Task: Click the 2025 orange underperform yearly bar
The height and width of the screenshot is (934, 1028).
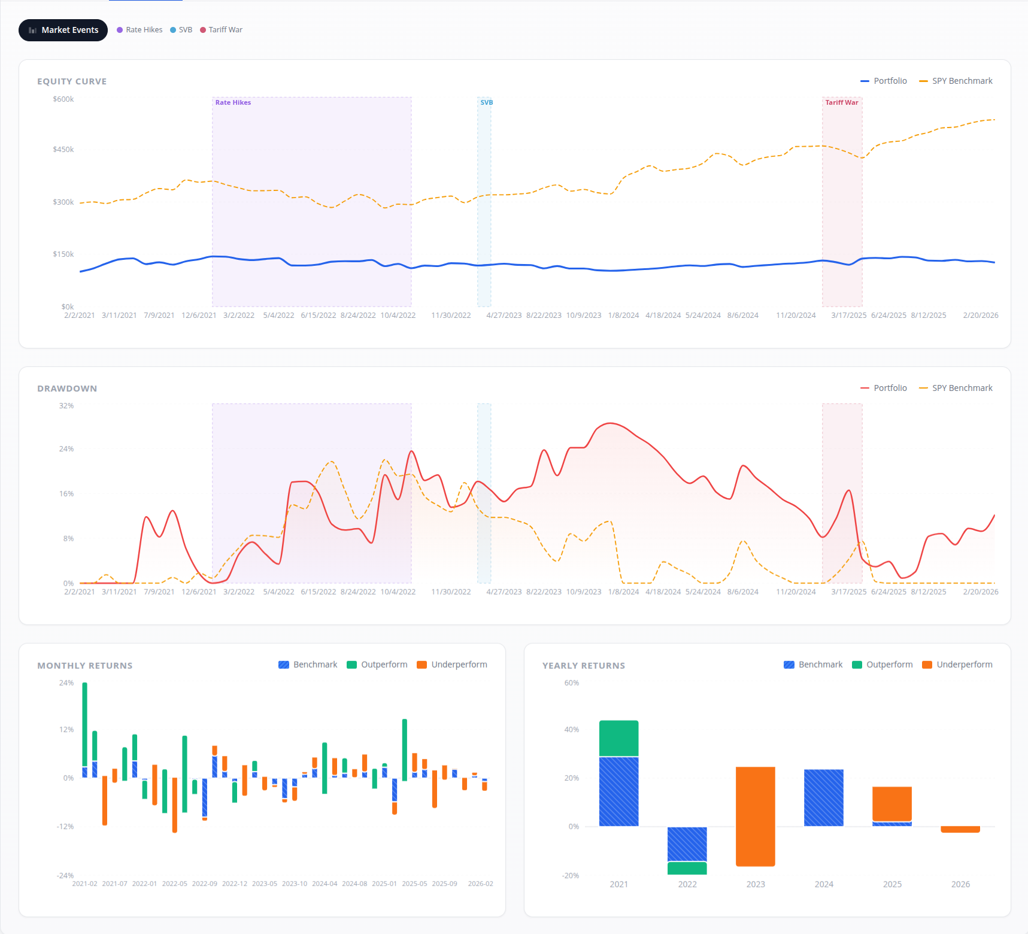Action: 892,804
